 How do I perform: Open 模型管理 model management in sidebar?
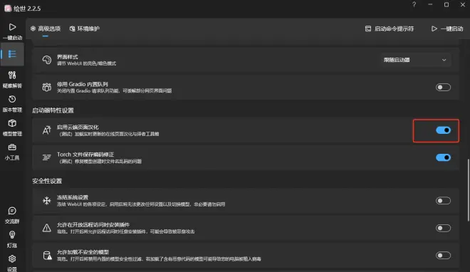pyautogui.click(x=12, y=127)
